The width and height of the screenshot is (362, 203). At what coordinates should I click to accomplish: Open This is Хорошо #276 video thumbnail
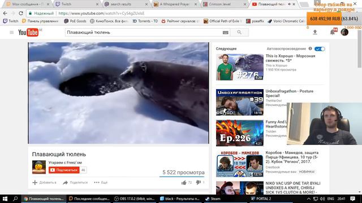tap(240, 67)
